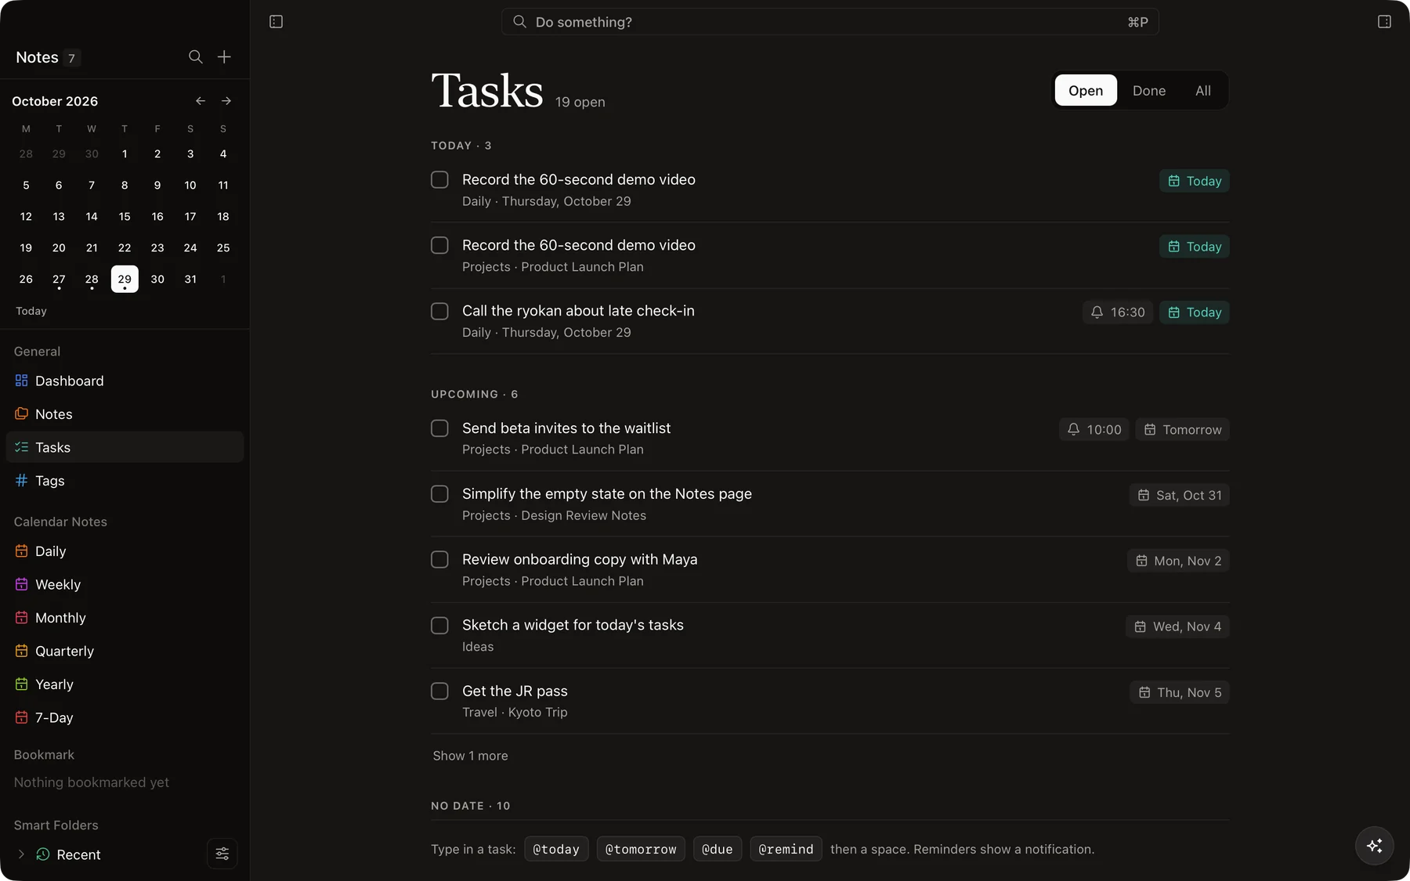
Task: Click the 'Thu, Nov 5' due date badge
Action: (1180, 693)
